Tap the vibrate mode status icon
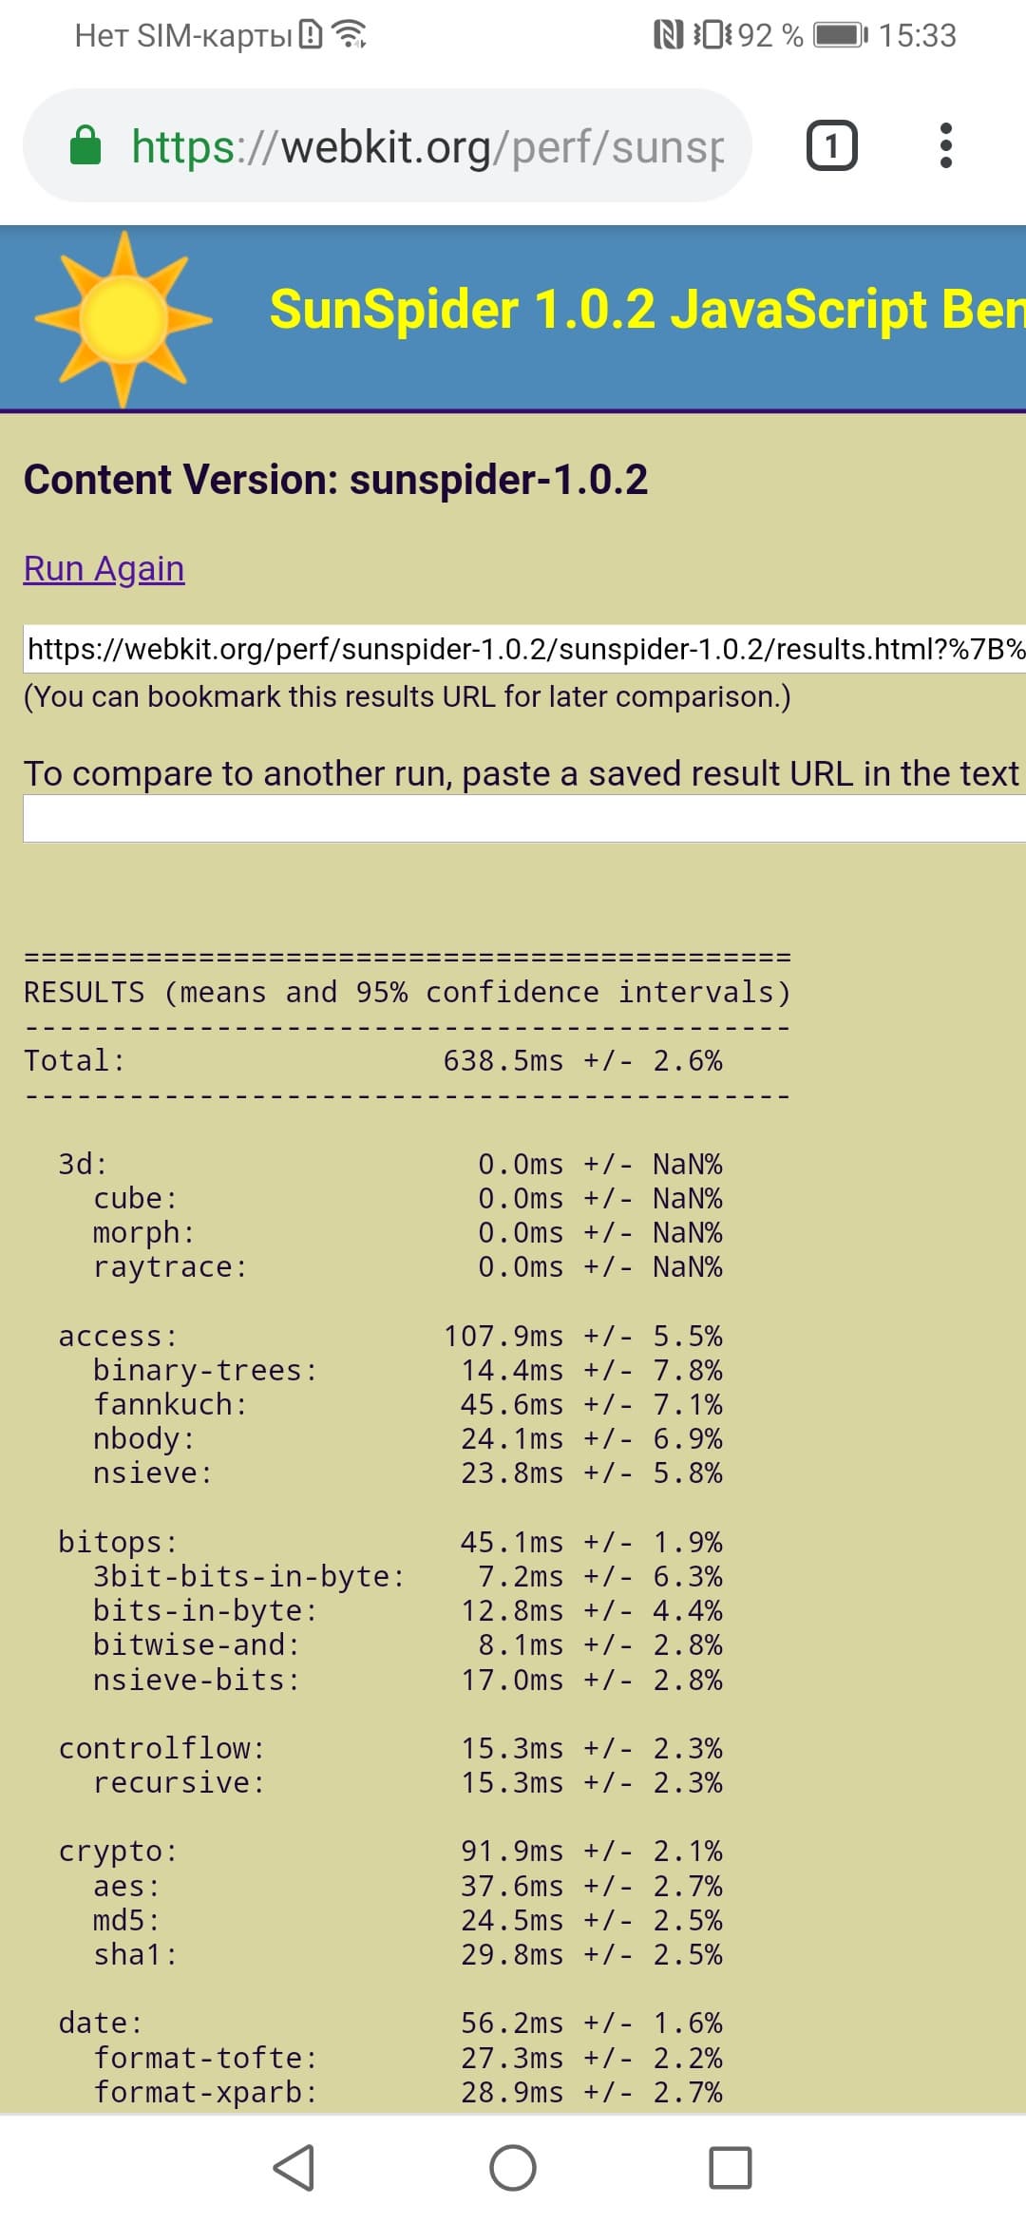Viewport: 1026px width, 2223px height. 713,35
